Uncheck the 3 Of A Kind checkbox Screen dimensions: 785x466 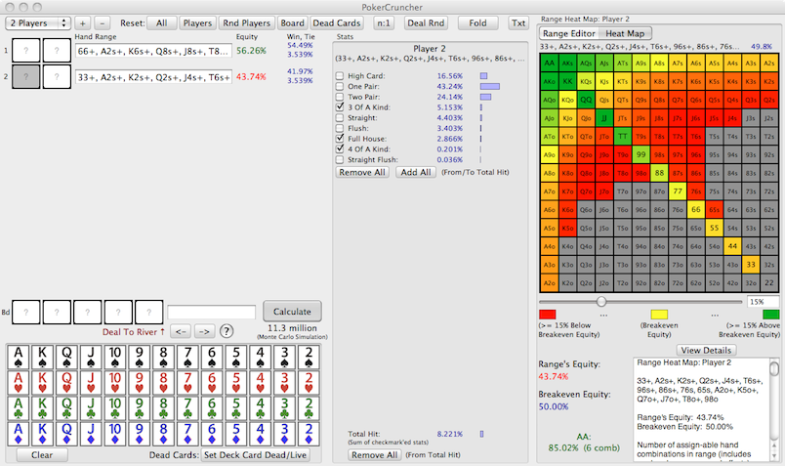point(340,106)
